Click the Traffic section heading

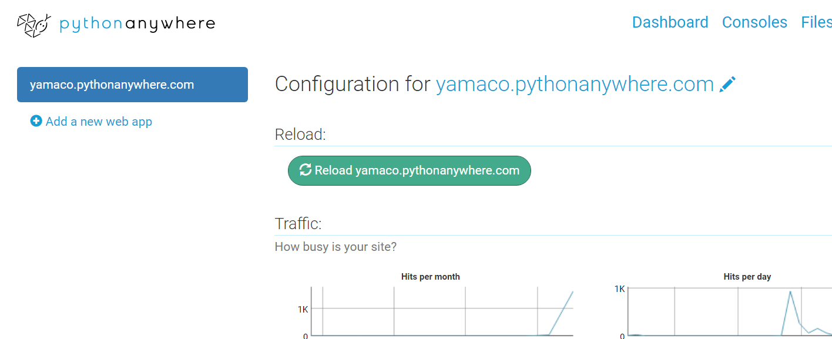point(298,223)
